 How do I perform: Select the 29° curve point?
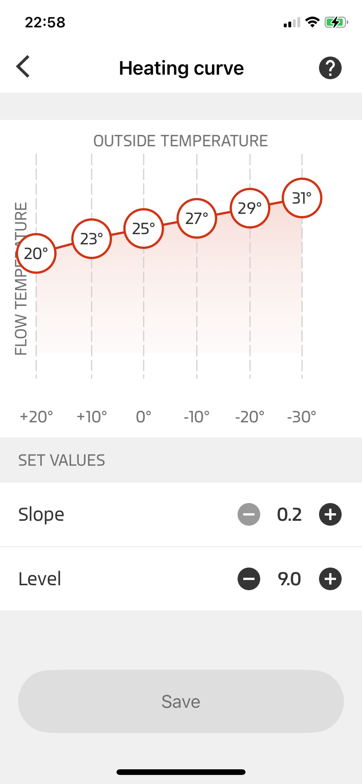point(250,208)
